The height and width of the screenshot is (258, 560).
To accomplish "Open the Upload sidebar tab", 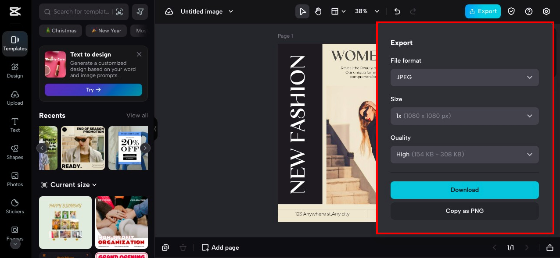I will click(x=15, y=98).
